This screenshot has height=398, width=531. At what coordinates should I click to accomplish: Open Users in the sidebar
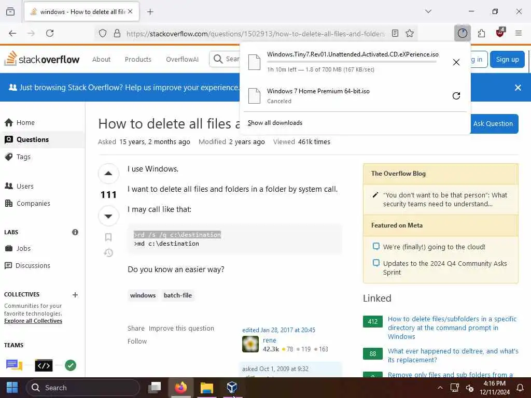[25, 186]
